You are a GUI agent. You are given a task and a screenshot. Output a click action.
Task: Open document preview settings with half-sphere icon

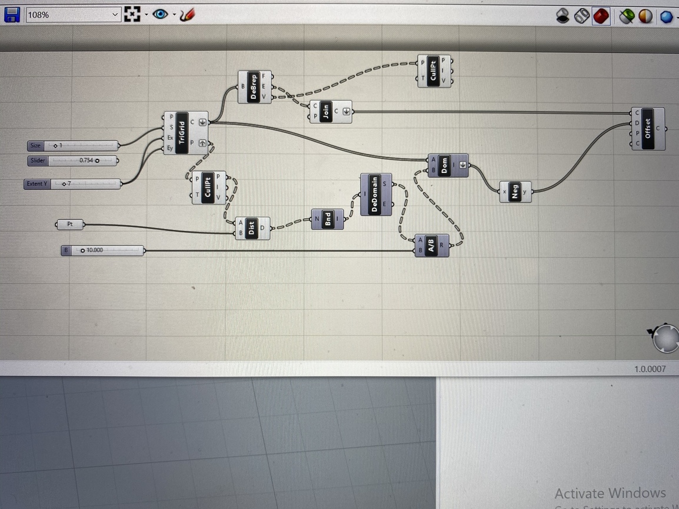point(645,16)
